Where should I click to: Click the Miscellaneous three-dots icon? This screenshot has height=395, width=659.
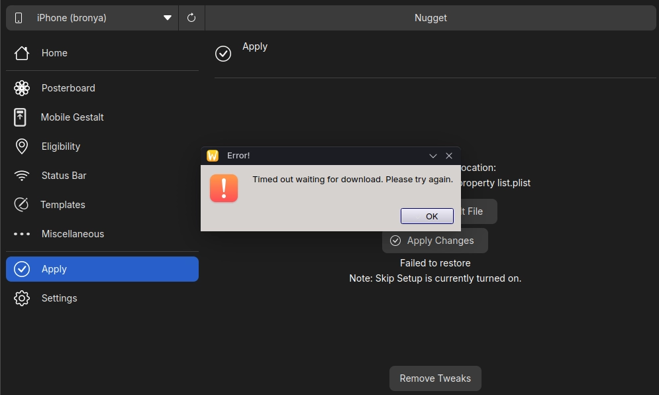point(21,234)
